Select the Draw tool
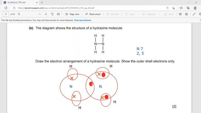The height and width of the screenshot is (113, 201). click(x=130, y=14)
